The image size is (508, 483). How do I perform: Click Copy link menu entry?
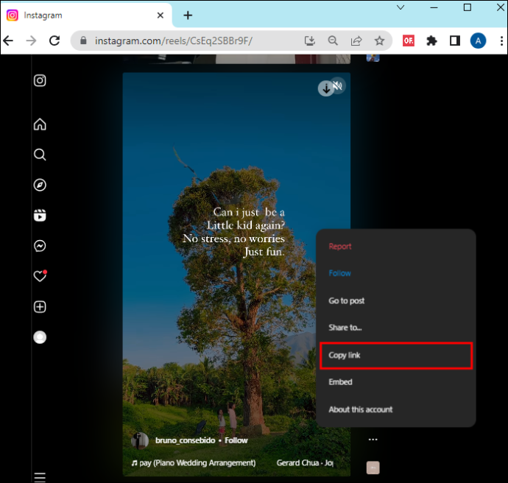pyautogui.click(x=396, y=356)
